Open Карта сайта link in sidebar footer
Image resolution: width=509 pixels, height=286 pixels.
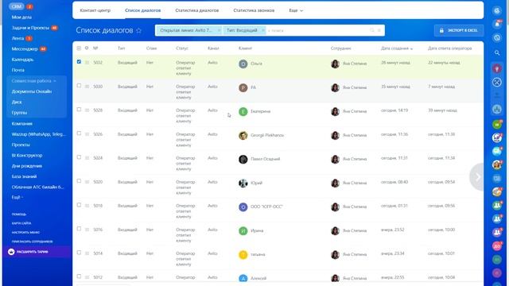[x=21, y=223]
